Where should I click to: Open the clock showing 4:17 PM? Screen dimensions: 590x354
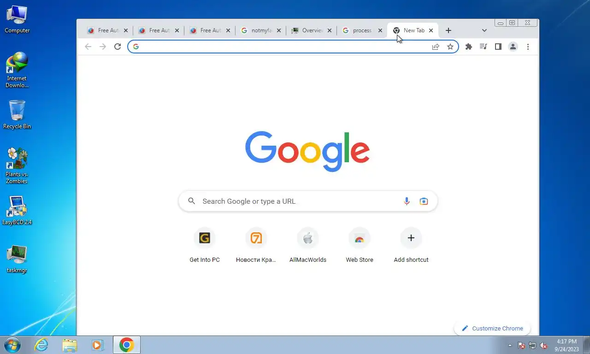566,345
